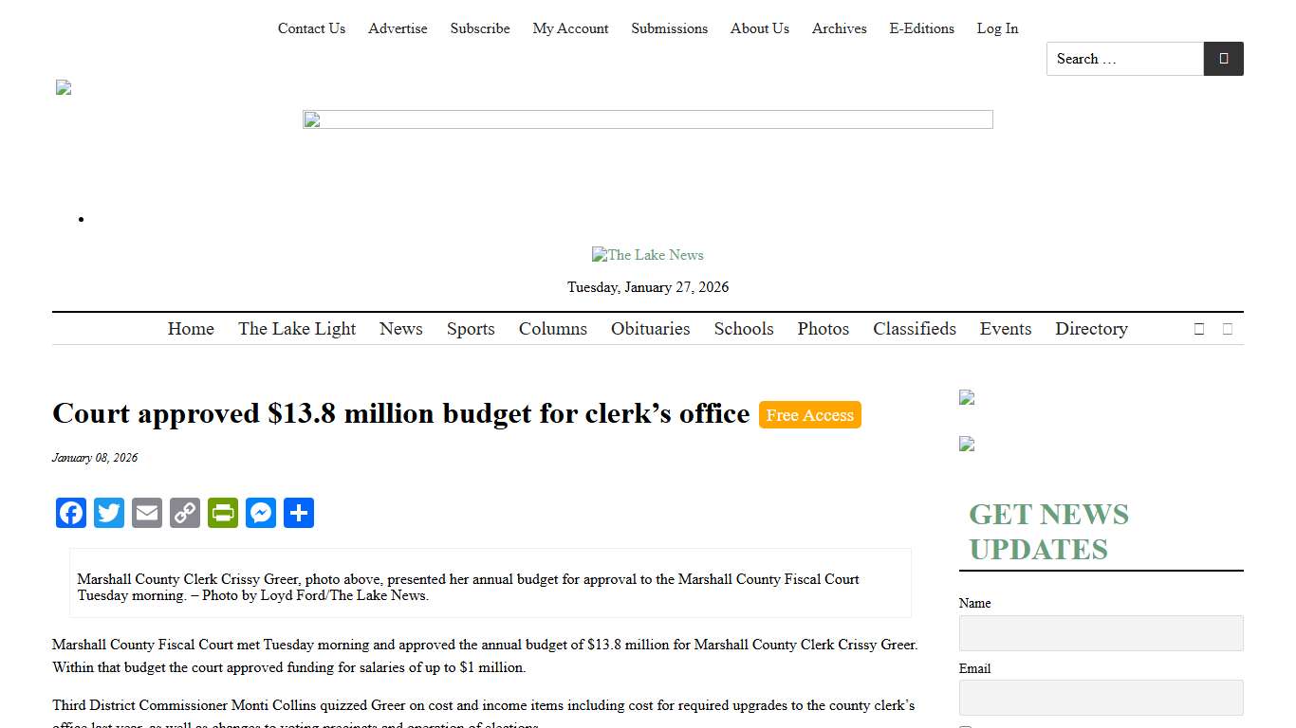The height and width of the screenshot is (728, 1296).
Task: Click the first social icon beside Directory
Action: (1198, 328)
